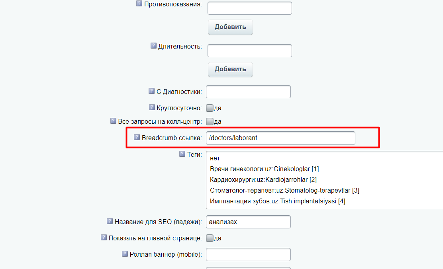Toggle Все запросы на колл-центр checkbox
The width and height of the screenshot is (443, 269).
coord(210,122)
